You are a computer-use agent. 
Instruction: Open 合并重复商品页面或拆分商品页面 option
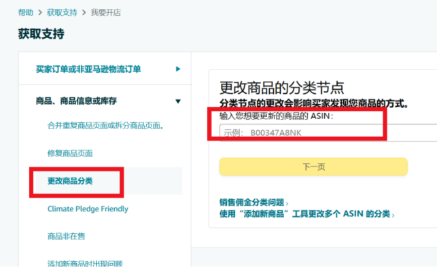coord(105,126)
